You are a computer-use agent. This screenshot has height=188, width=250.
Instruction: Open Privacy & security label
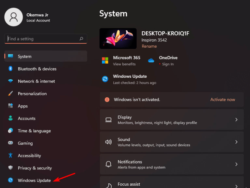coord(35,168)
